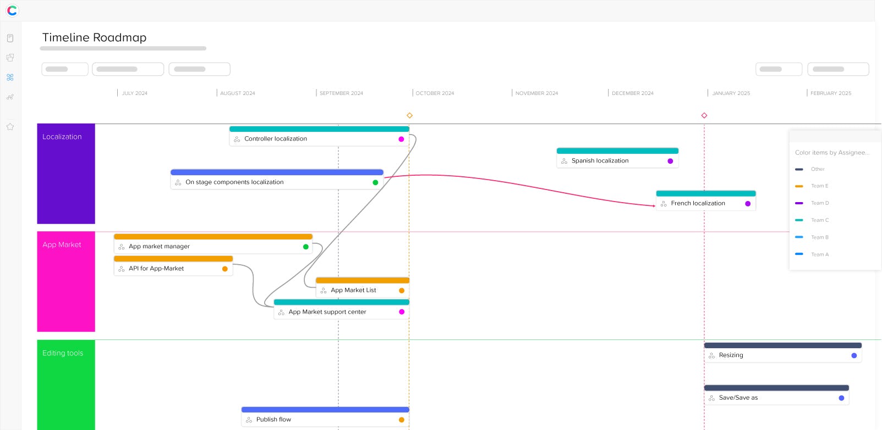Select the App Market swimlane header
Image resolution: width=882 pixels, height=430 pixels.
66,282
